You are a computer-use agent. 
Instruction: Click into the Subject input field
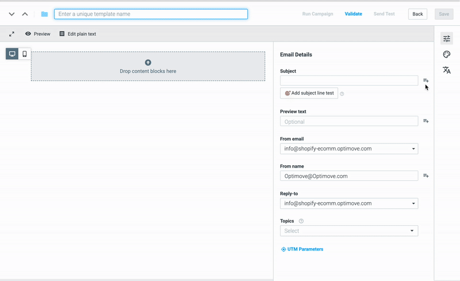(x=349, y=81)
